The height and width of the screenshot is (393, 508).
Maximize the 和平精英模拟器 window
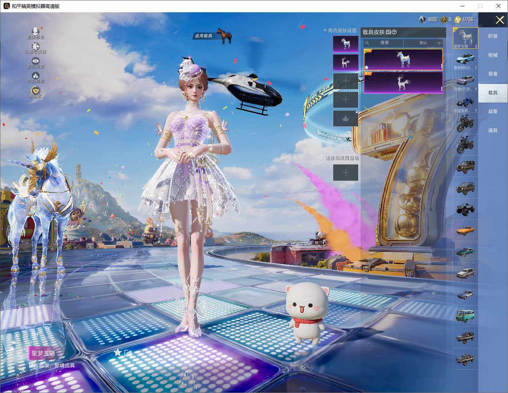(x=480, y=6)
